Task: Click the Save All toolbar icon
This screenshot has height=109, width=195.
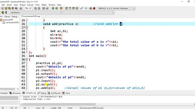Action: pos(9,8)
